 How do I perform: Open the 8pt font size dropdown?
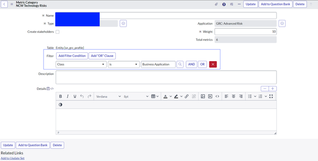pyautogui.click(x=136, y=97)
